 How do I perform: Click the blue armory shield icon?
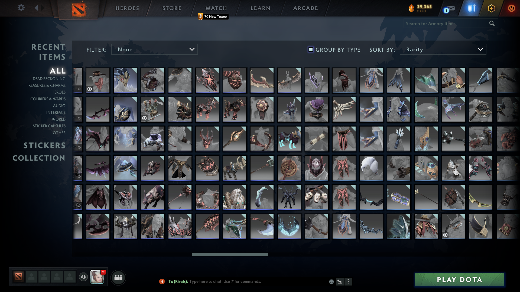[x=470, y=8]
